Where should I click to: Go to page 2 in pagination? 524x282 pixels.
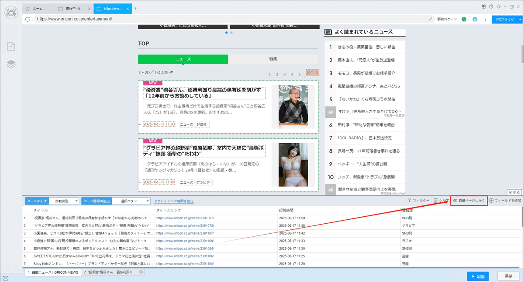tap(277, 74)
